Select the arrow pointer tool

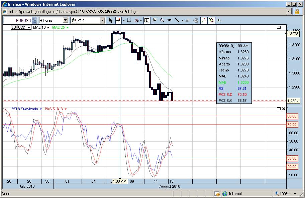point(111,20)
